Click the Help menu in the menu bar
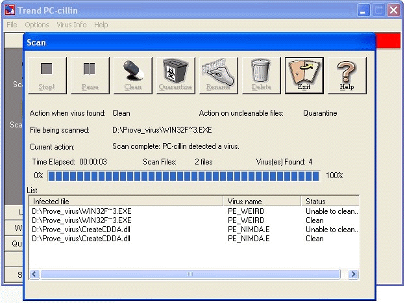This screenshot has width=405, height=303. pos(101,25)
